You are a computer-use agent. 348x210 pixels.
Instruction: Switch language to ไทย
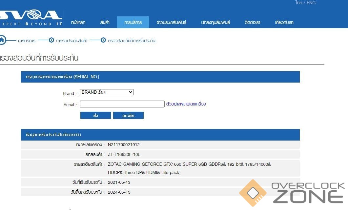pyautogui.click(x=298, y=3)
